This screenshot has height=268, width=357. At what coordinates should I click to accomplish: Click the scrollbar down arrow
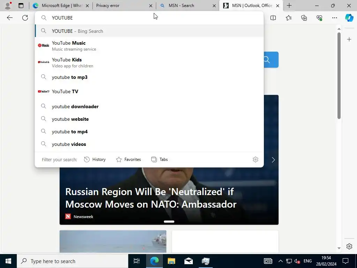(339, 248)
